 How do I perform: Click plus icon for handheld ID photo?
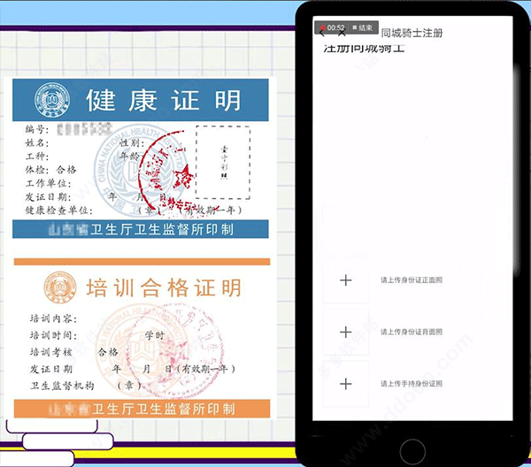[346, 383]
